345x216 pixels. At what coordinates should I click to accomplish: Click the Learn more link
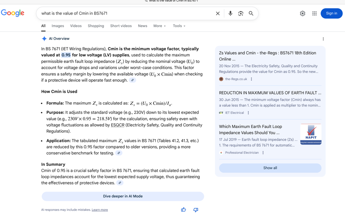[x=100, y=210]
